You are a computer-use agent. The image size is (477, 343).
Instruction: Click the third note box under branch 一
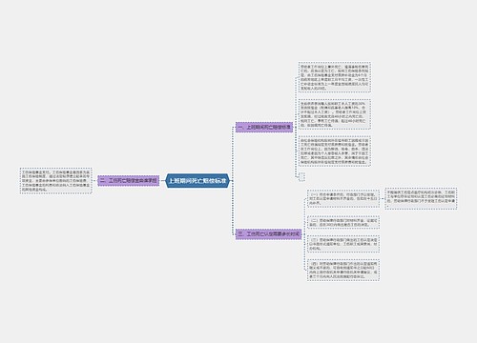pos(335,151)
